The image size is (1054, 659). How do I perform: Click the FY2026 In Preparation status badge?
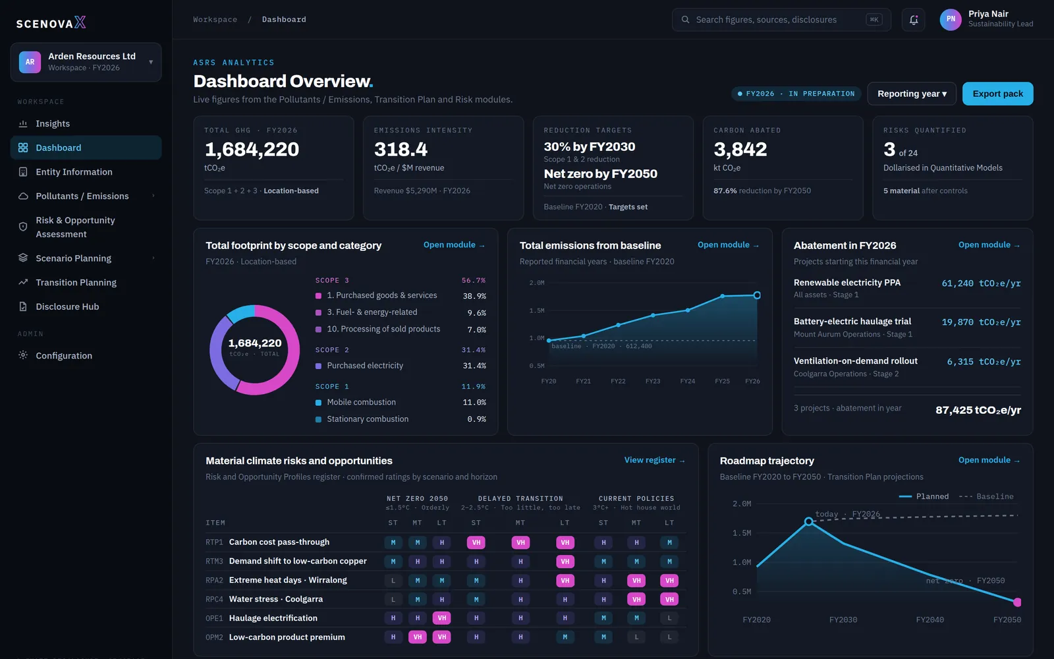[x=796, y=94]
